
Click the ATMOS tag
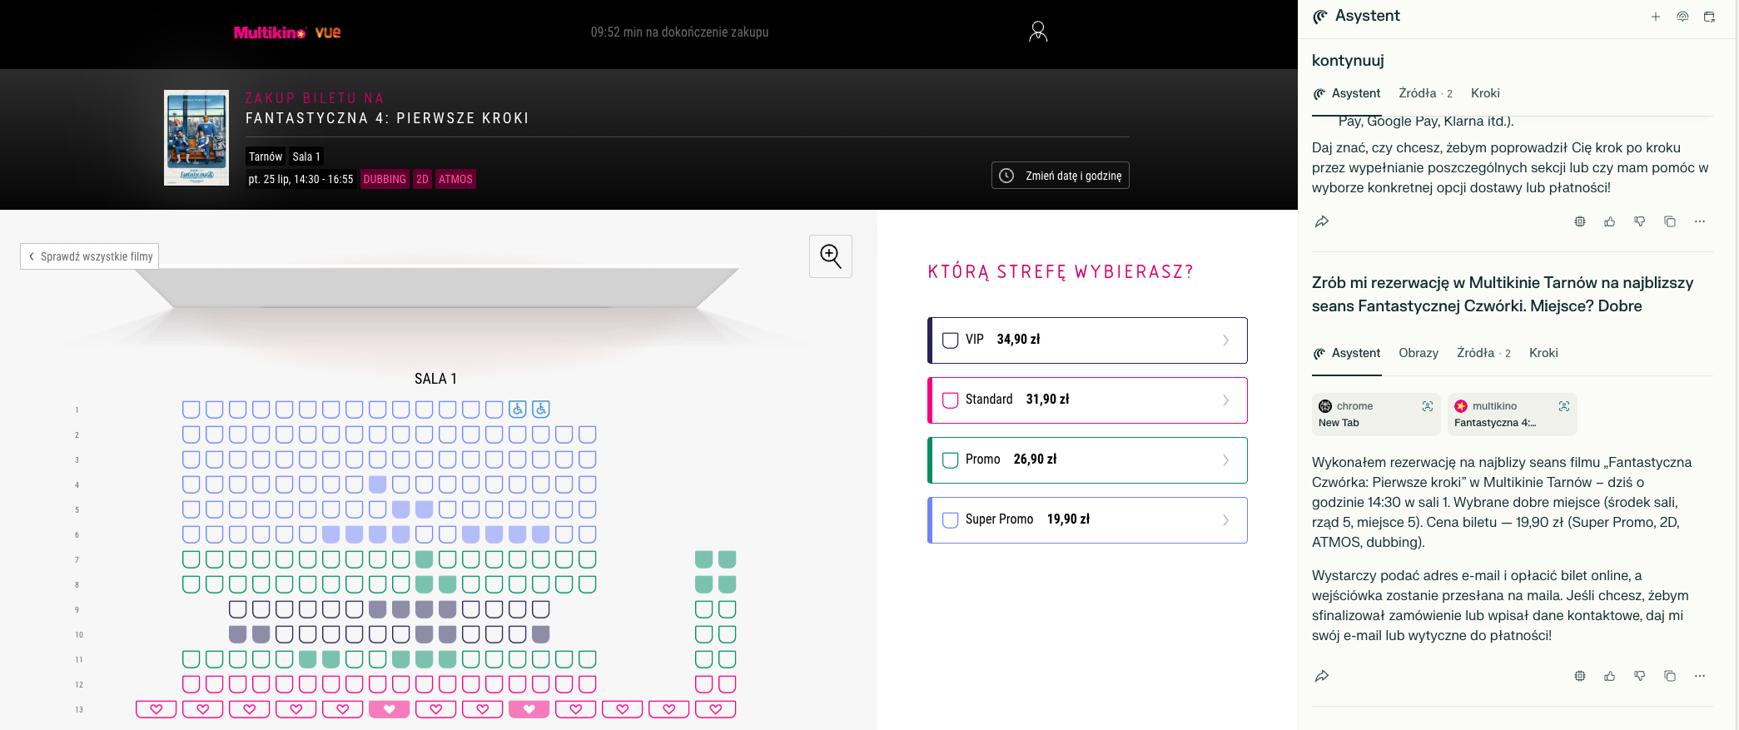(455, 179)
